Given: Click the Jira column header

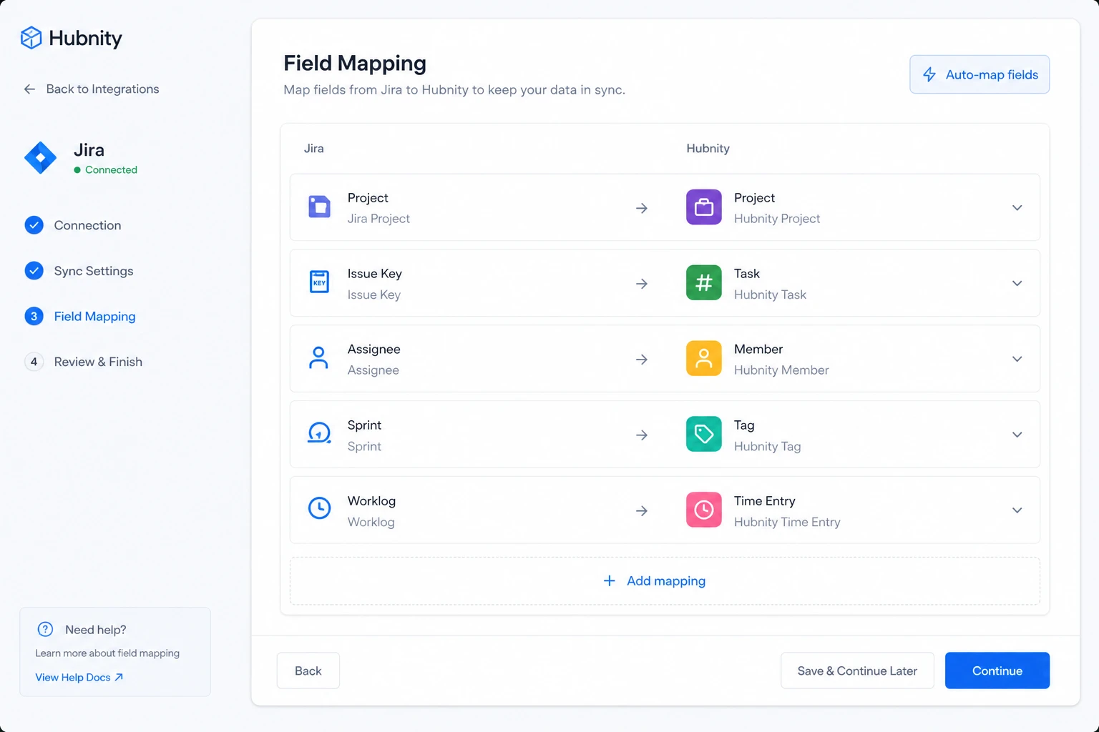Looking at the screenshot, I should [x=314, y=149].
